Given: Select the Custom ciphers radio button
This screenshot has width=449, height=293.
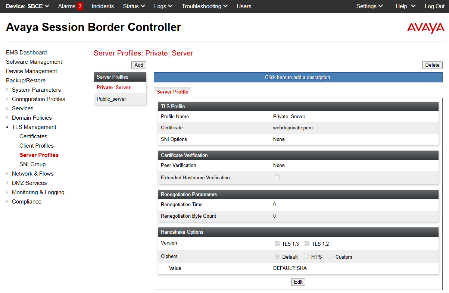Looking at the screenshot, I should click(x=330, y=256).
